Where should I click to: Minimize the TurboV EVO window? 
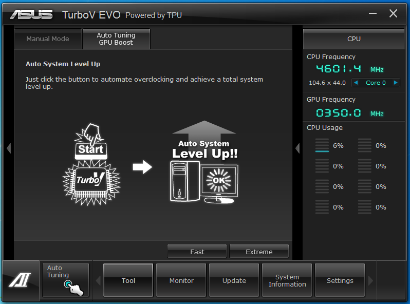coord(372,13)
